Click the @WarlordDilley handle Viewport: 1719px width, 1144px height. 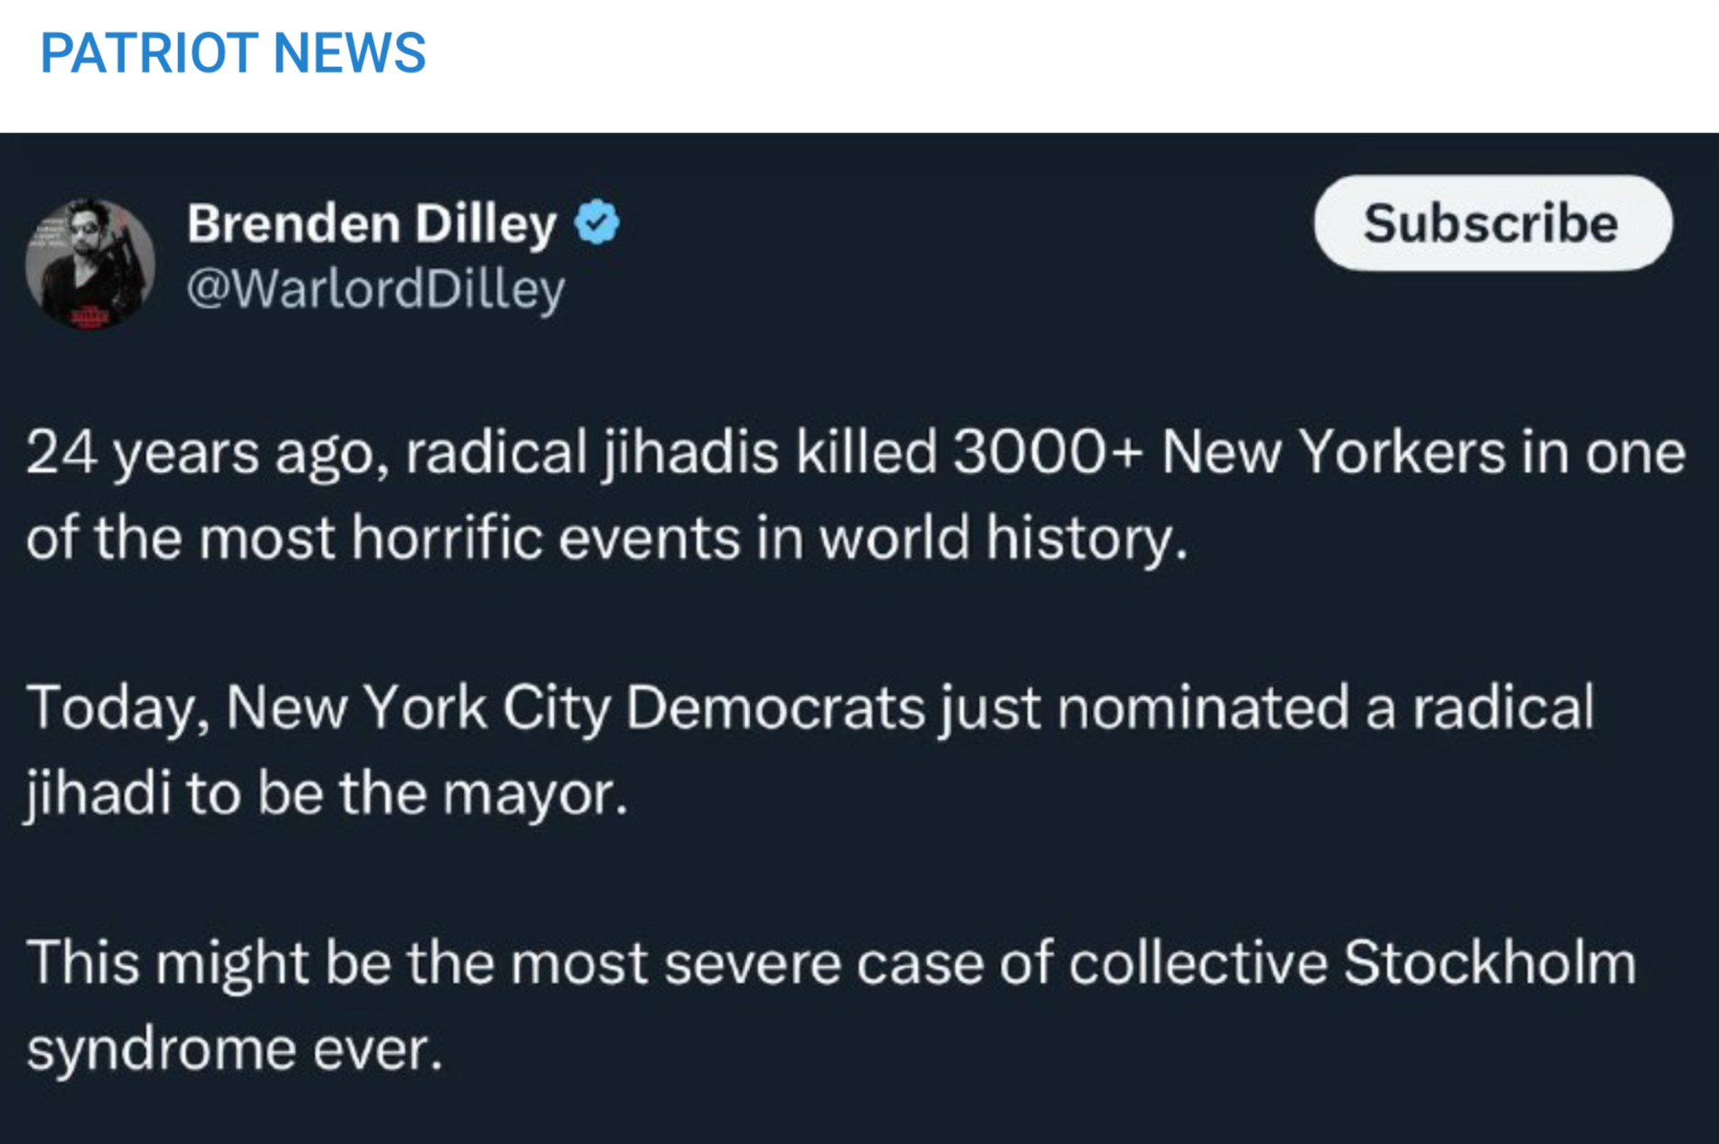pyautogui.click(x=375, y=289)
